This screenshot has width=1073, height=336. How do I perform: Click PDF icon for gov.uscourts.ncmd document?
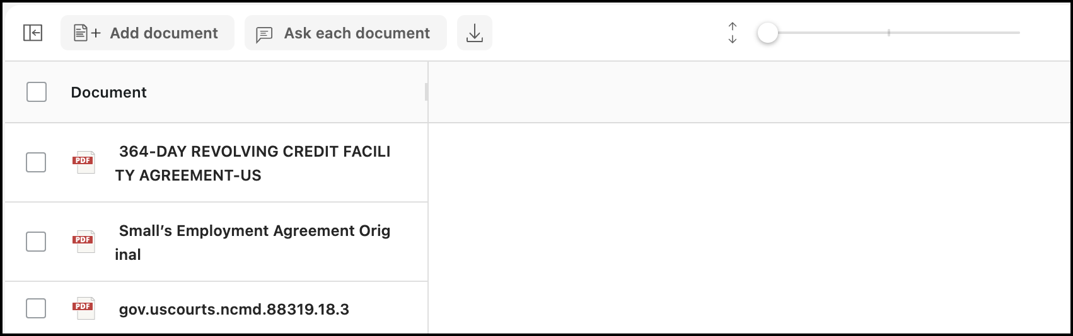click(x=84, y=308)
